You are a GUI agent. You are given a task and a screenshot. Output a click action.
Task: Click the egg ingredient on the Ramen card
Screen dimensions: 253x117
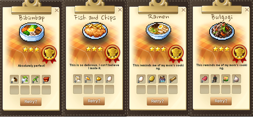pos(141,79)
